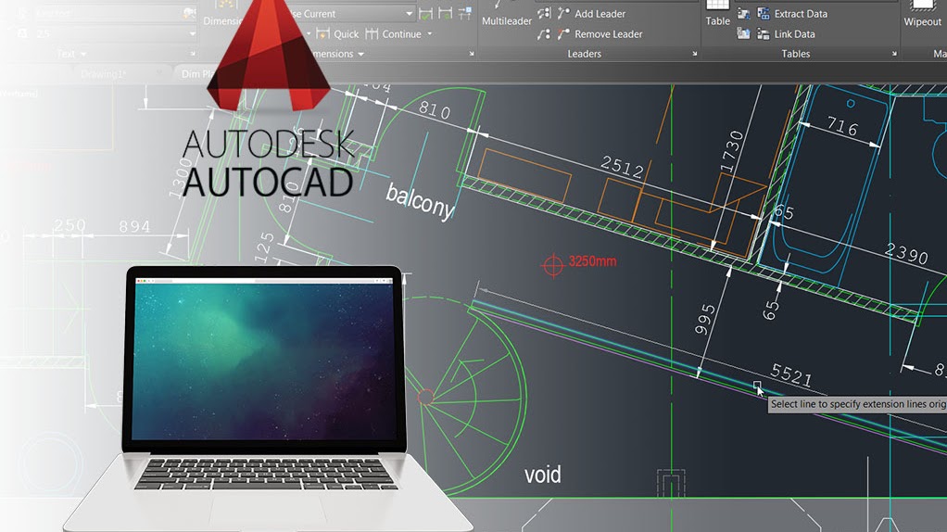Open the Text panel dialog launcher arrow

tap(194, 54)
